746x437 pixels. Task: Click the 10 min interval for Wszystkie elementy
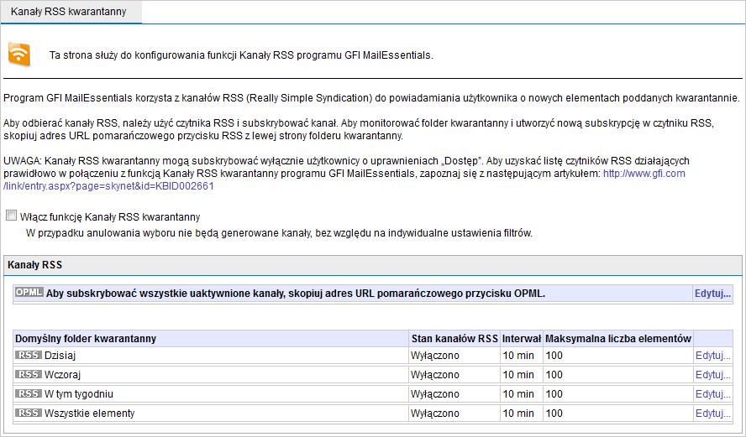518,414
